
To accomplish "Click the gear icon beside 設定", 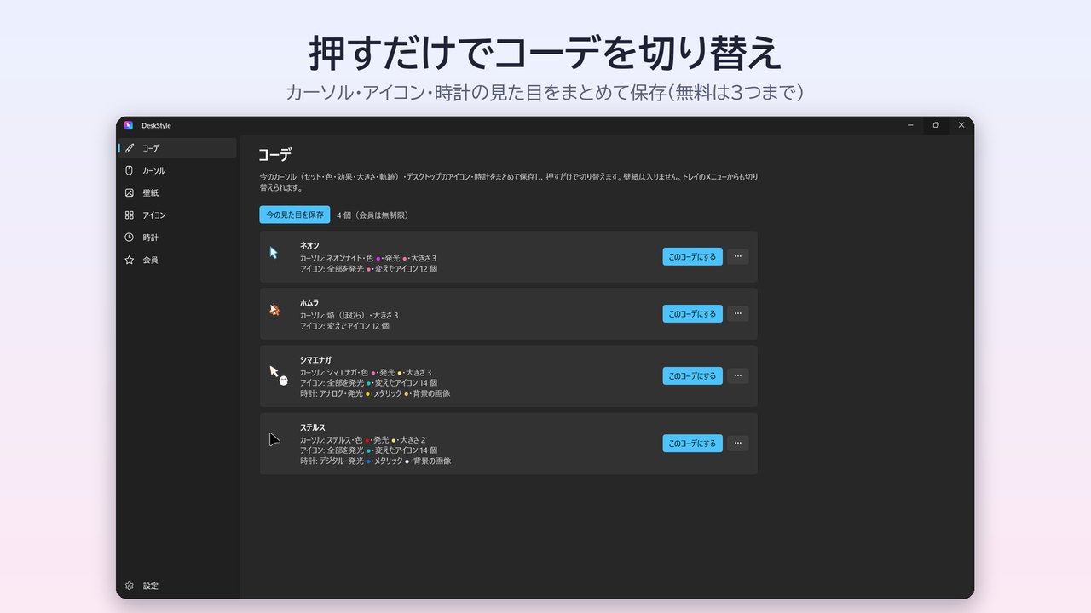I will click(130, 586).
